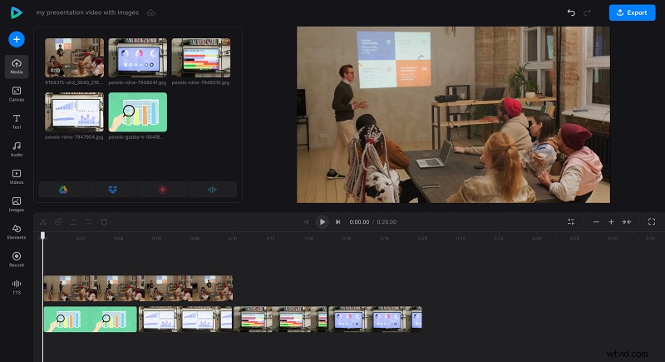This screenshot has height=362, width=665.
Task: Toggle fullscreen preview mode
Action: (x=652, y=222)
